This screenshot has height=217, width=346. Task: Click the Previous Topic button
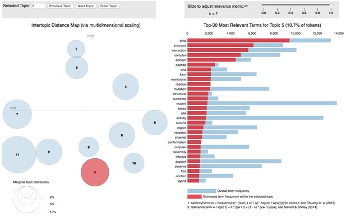pyautogui.click(x=60, y=6)
